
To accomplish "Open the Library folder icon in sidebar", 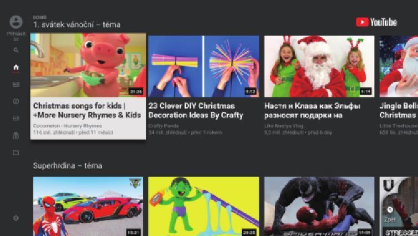I will [x=16, y=153].
